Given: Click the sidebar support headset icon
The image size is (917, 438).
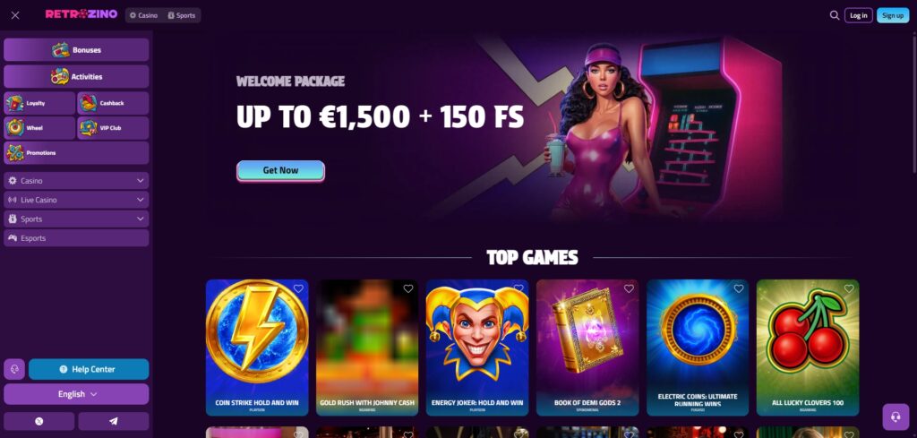Looking at the screenshot, I should click(14, 369).
